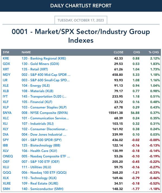The image size is (162, 193).
Task: Click the IJR symbol link
Action: tap(5, 80)
